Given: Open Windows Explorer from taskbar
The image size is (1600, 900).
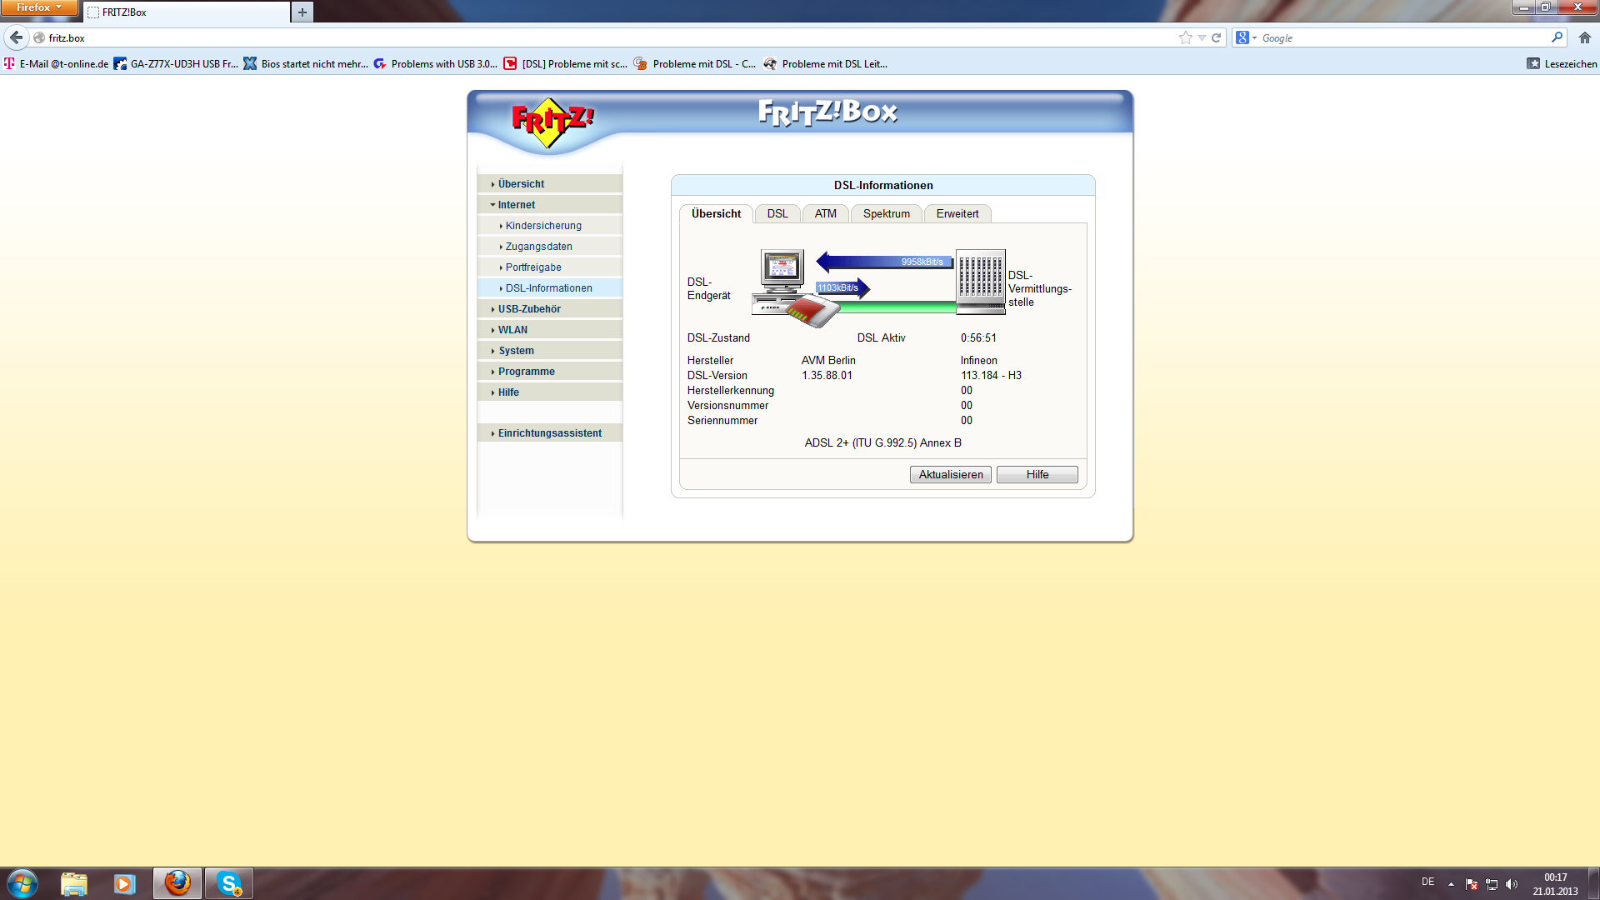Looking at the screenshot, I should pyautogui.click(x=74, y=883).
